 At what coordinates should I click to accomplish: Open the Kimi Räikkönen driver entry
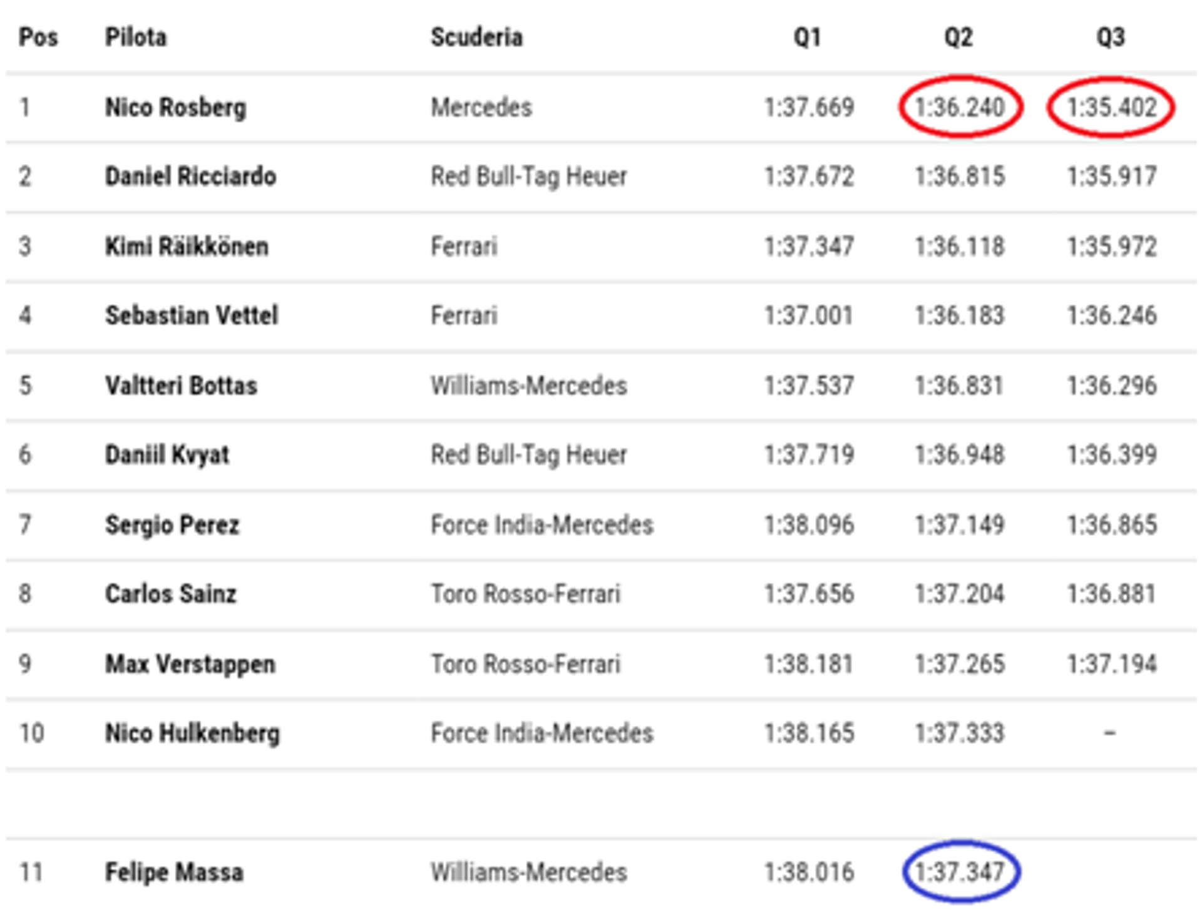coord(187,246)
